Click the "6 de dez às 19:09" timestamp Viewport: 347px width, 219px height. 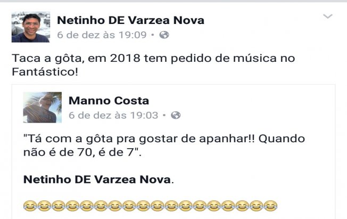[x=102, y=35]
